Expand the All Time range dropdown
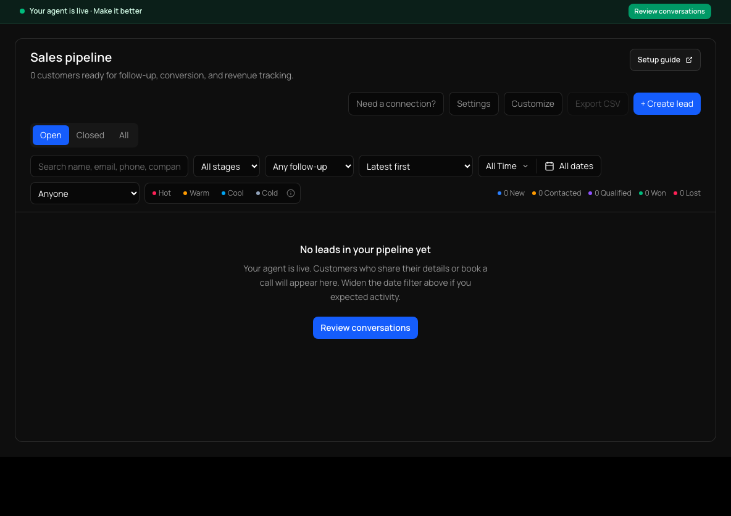731x516 pixels. 508,166
